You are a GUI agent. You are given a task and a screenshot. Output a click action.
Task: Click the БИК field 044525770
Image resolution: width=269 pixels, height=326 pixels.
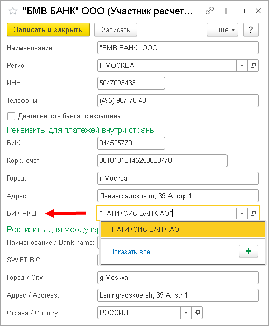point(131,143)
